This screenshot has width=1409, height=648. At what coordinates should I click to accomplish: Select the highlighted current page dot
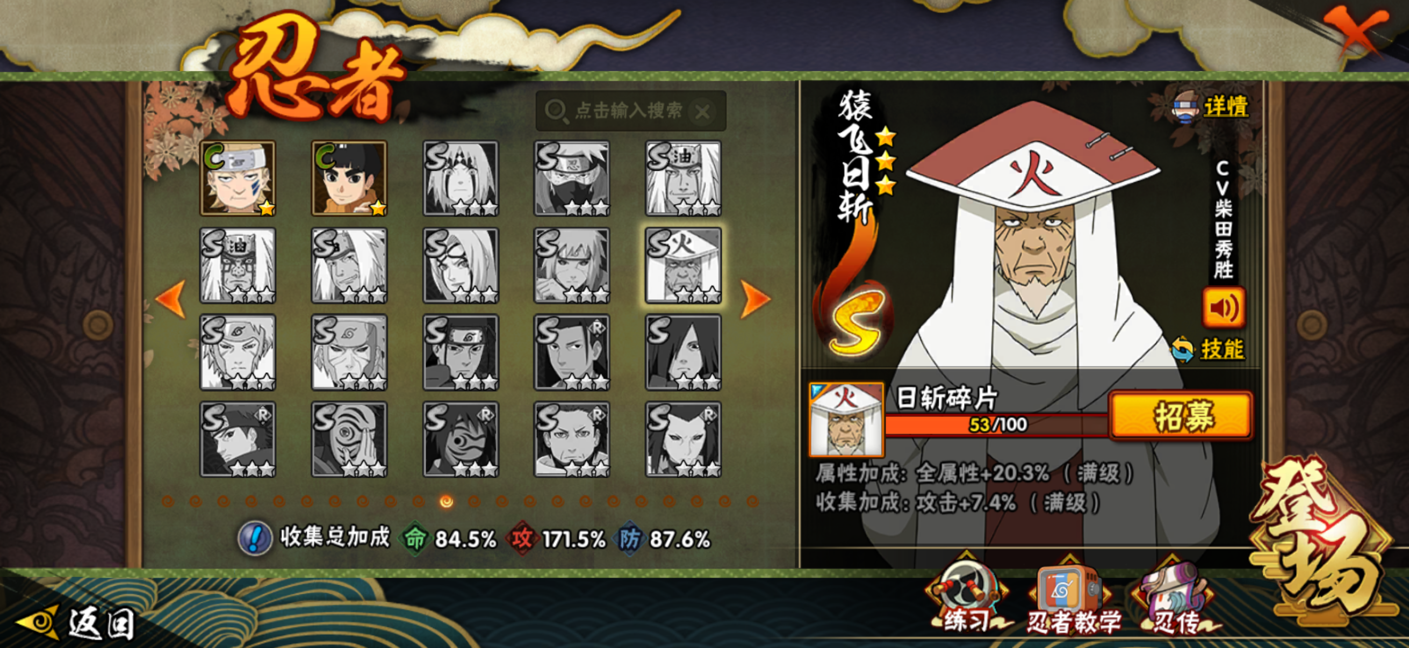pyautogui.click(x=447, y=501)
